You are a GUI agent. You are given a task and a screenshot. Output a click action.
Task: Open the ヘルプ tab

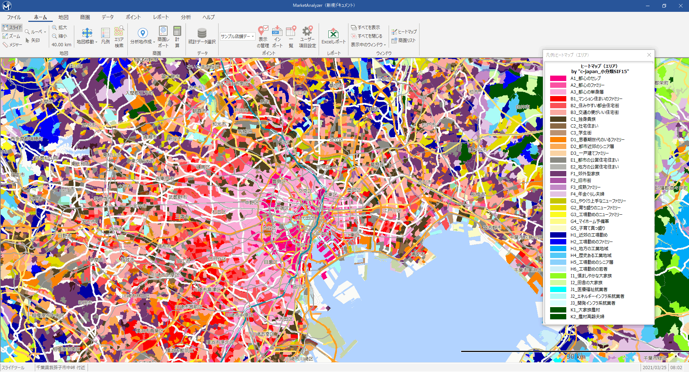coord(208,17)
